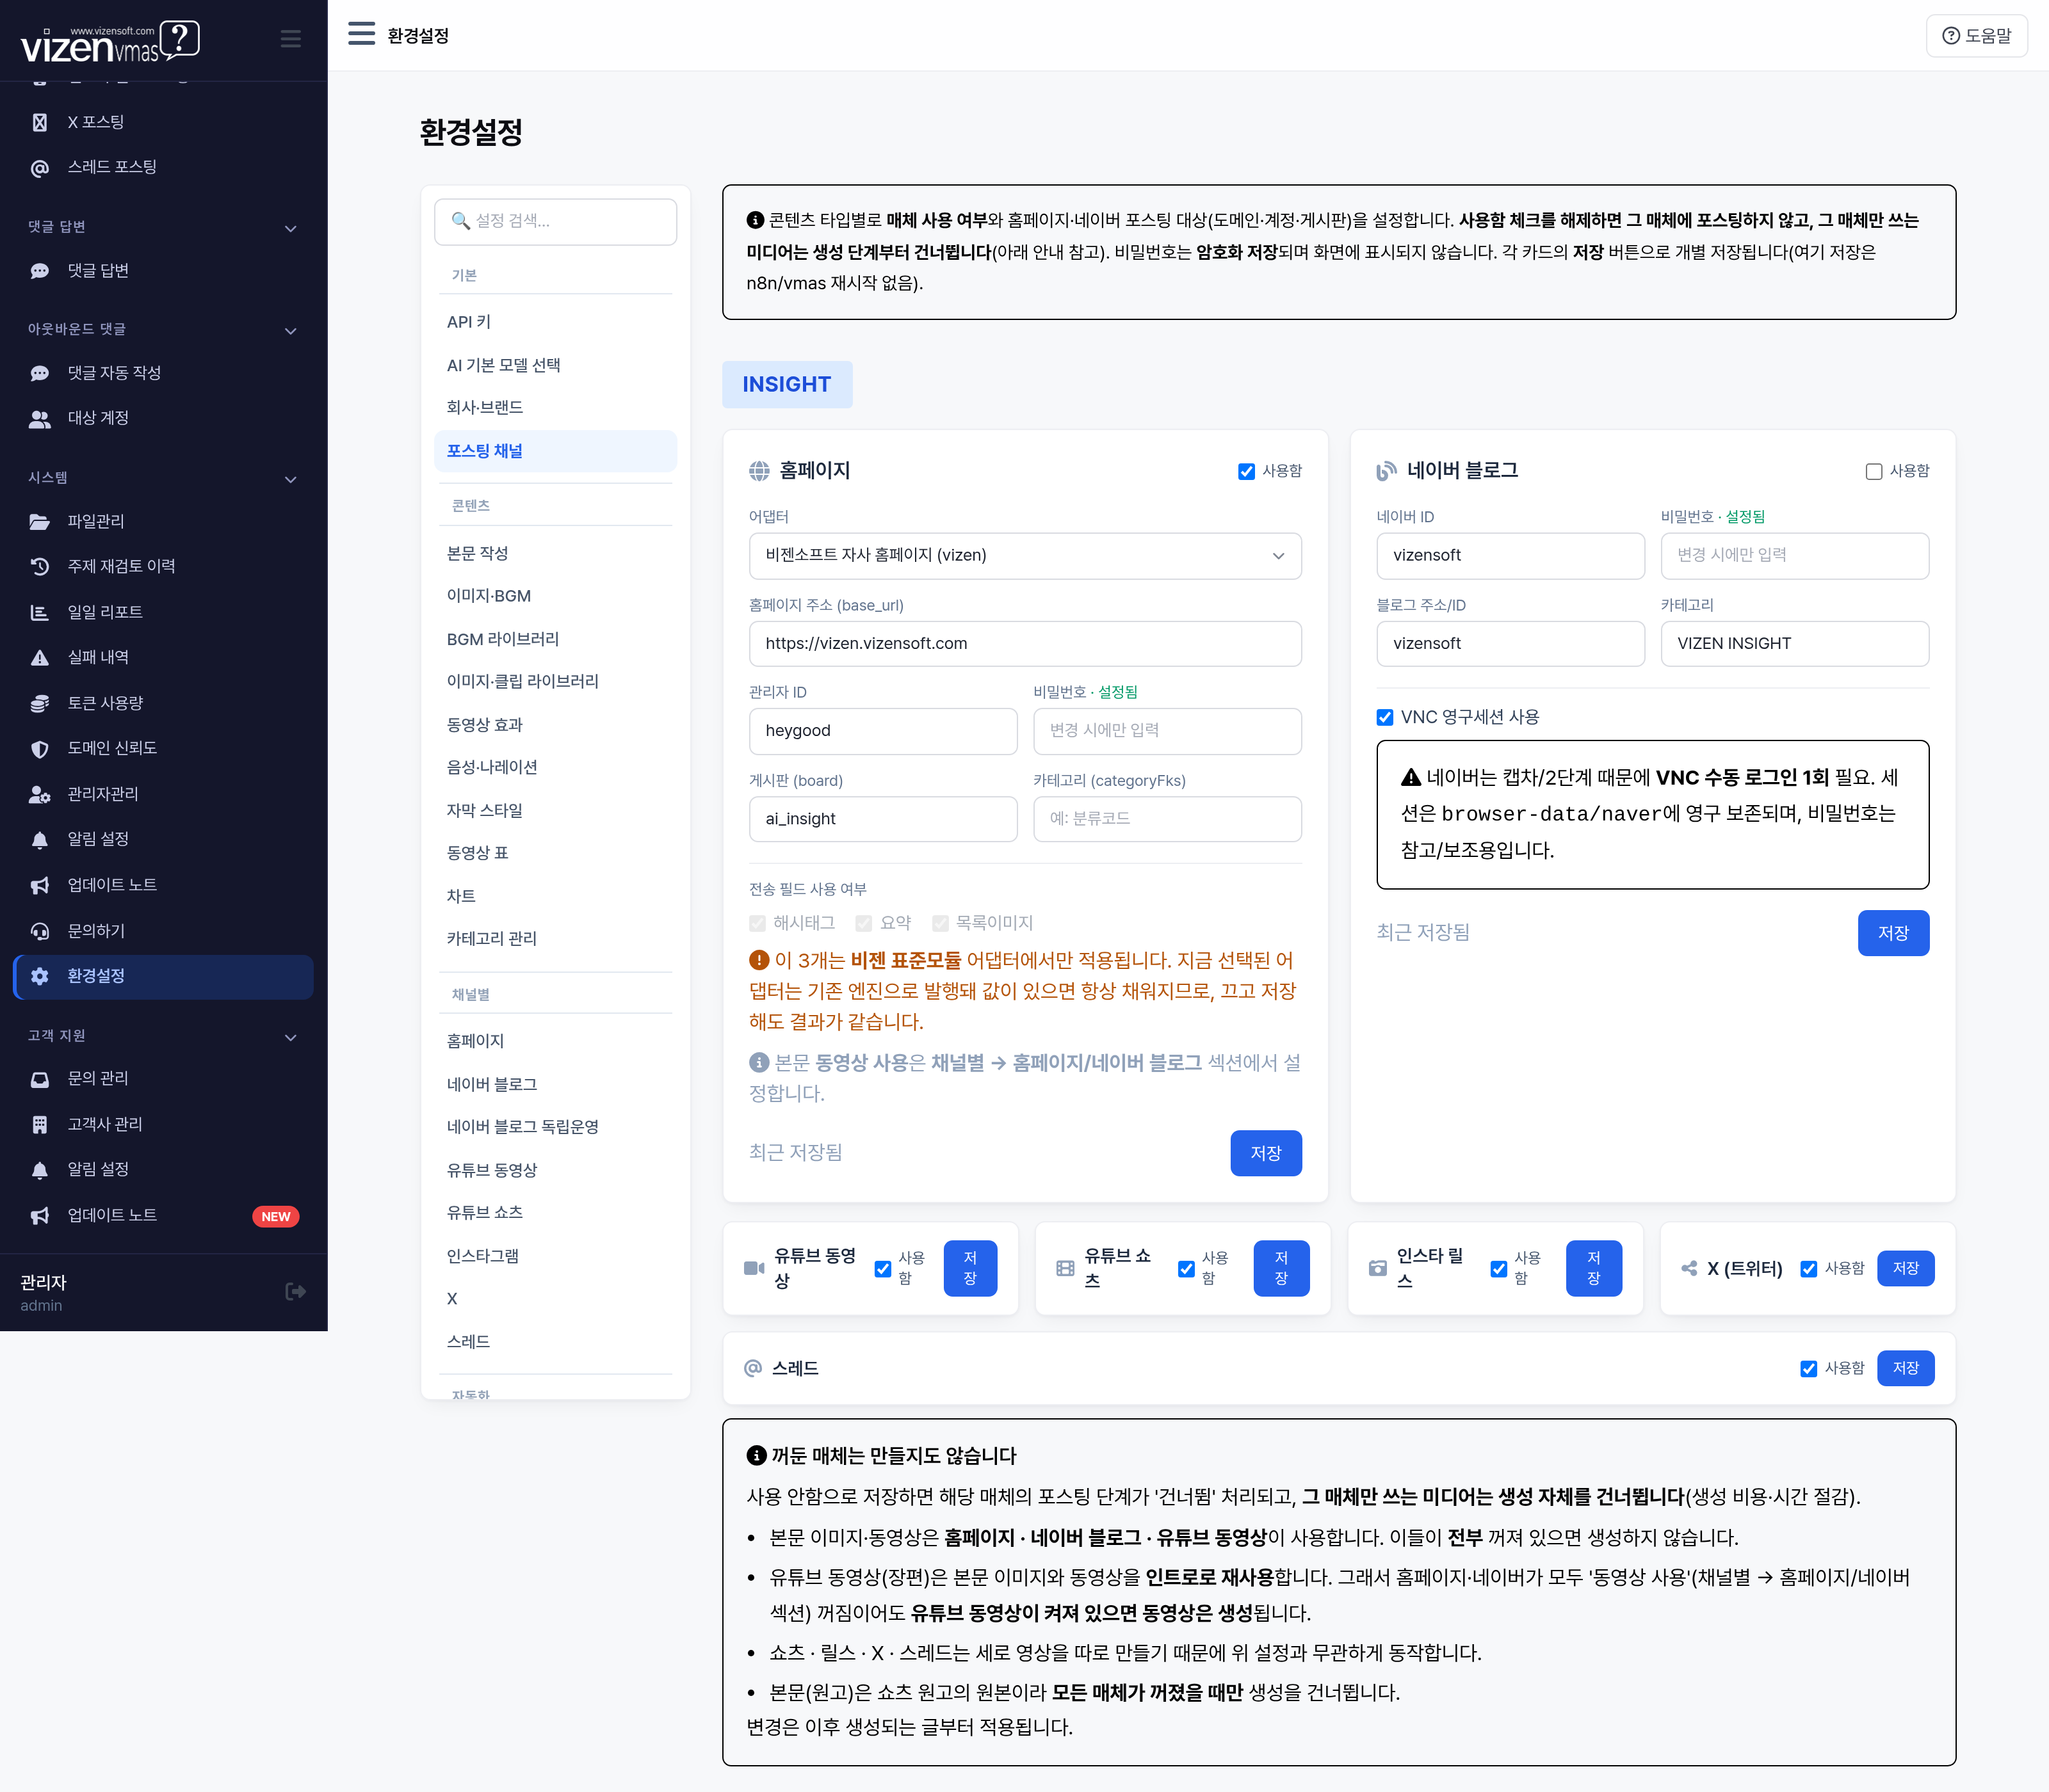
Task: Click the 대상 계정 people icon
Action: pos(40,418)
